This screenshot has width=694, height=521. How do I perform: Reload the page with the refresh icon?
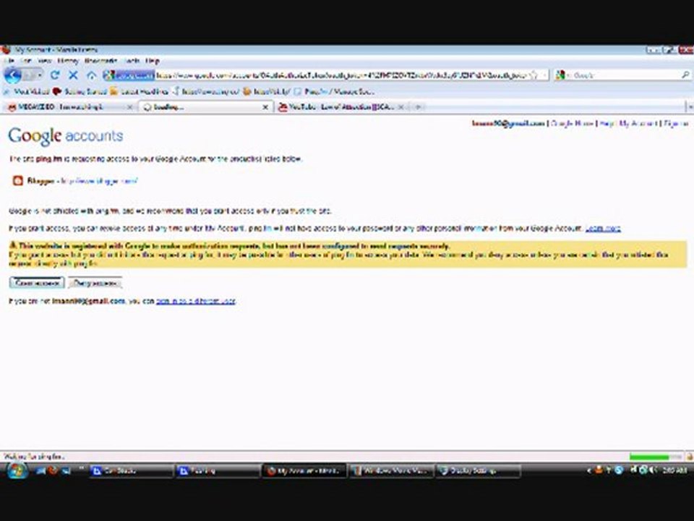pyautogui.click(x=55, y=75)
